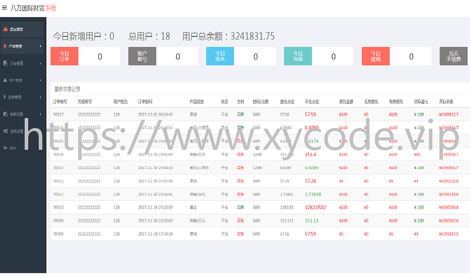Click closing price 1.73858 in row 70511
Image resolution: width=470 pixels, height=279 pixels.
tap(313, 194)
